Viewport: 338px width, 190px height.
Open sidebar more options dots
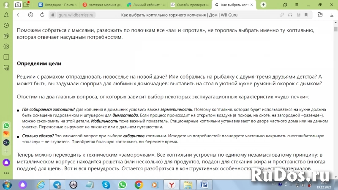click(x=6, y=173)
